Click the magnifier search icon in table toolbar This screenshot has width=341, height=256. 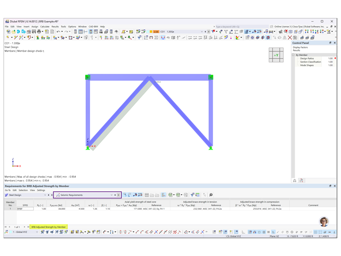(211, 195)
